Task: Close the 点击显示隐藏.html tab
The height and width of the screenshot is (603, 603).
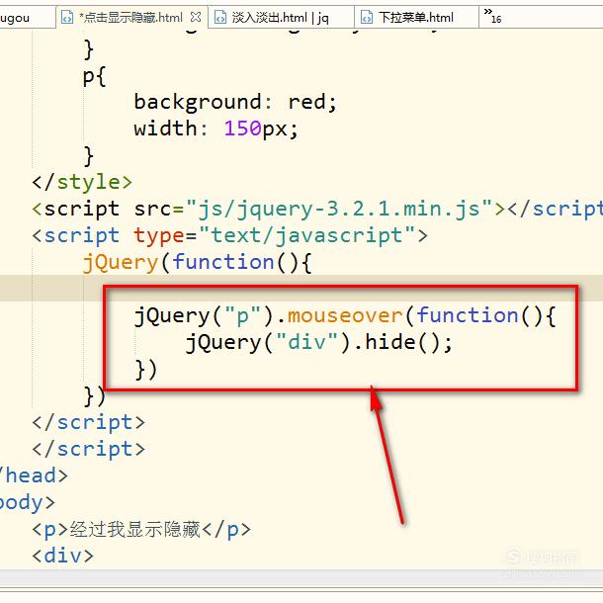Action: [x=196, y=17]
